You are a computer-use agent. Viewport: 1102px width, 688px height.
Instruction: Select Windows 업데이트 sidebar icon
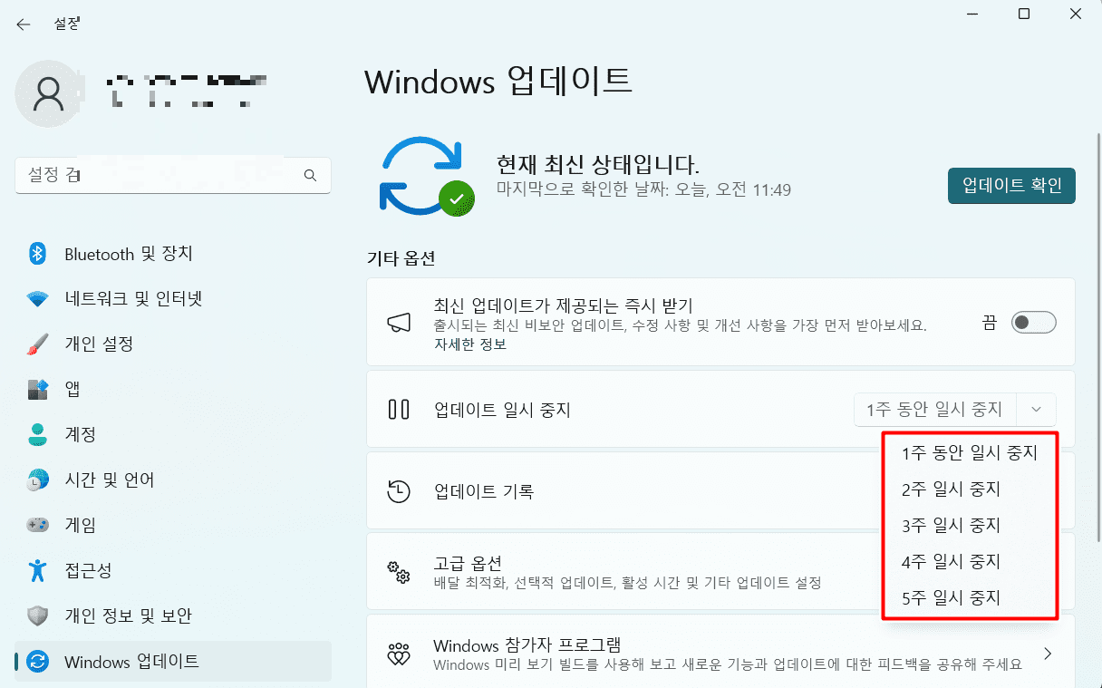click(x=37, y=662)
